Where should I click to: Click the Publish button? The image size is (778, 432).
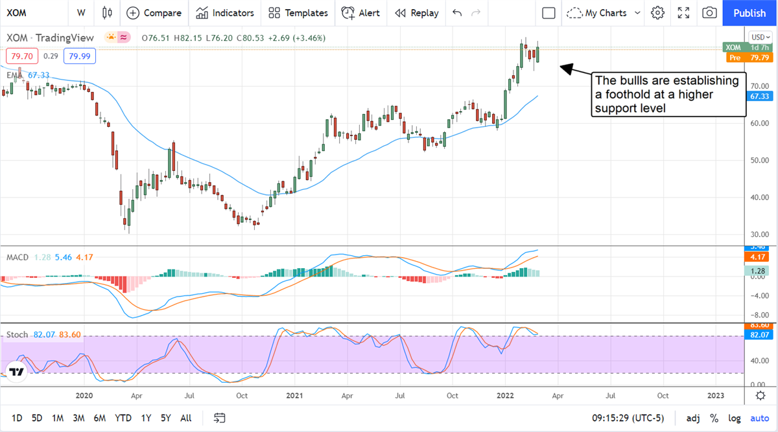point(749,13)
